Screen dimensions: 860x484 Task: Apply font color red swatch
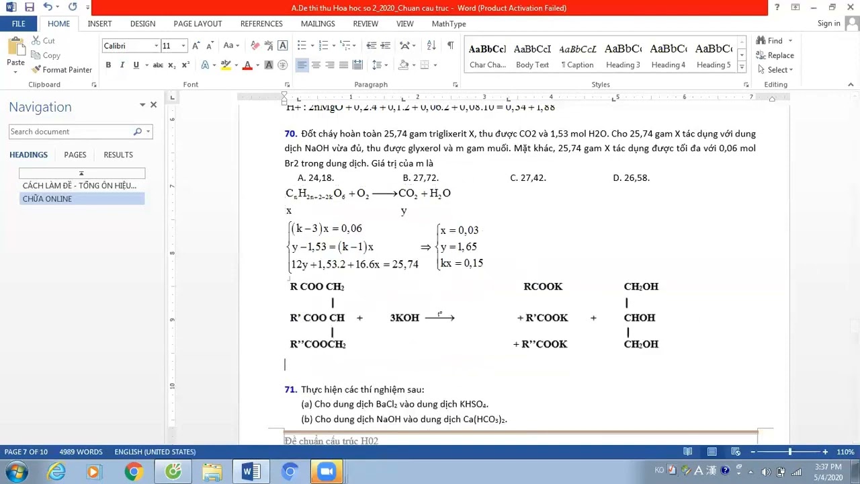pyautogui.click(x=247, y=65)
